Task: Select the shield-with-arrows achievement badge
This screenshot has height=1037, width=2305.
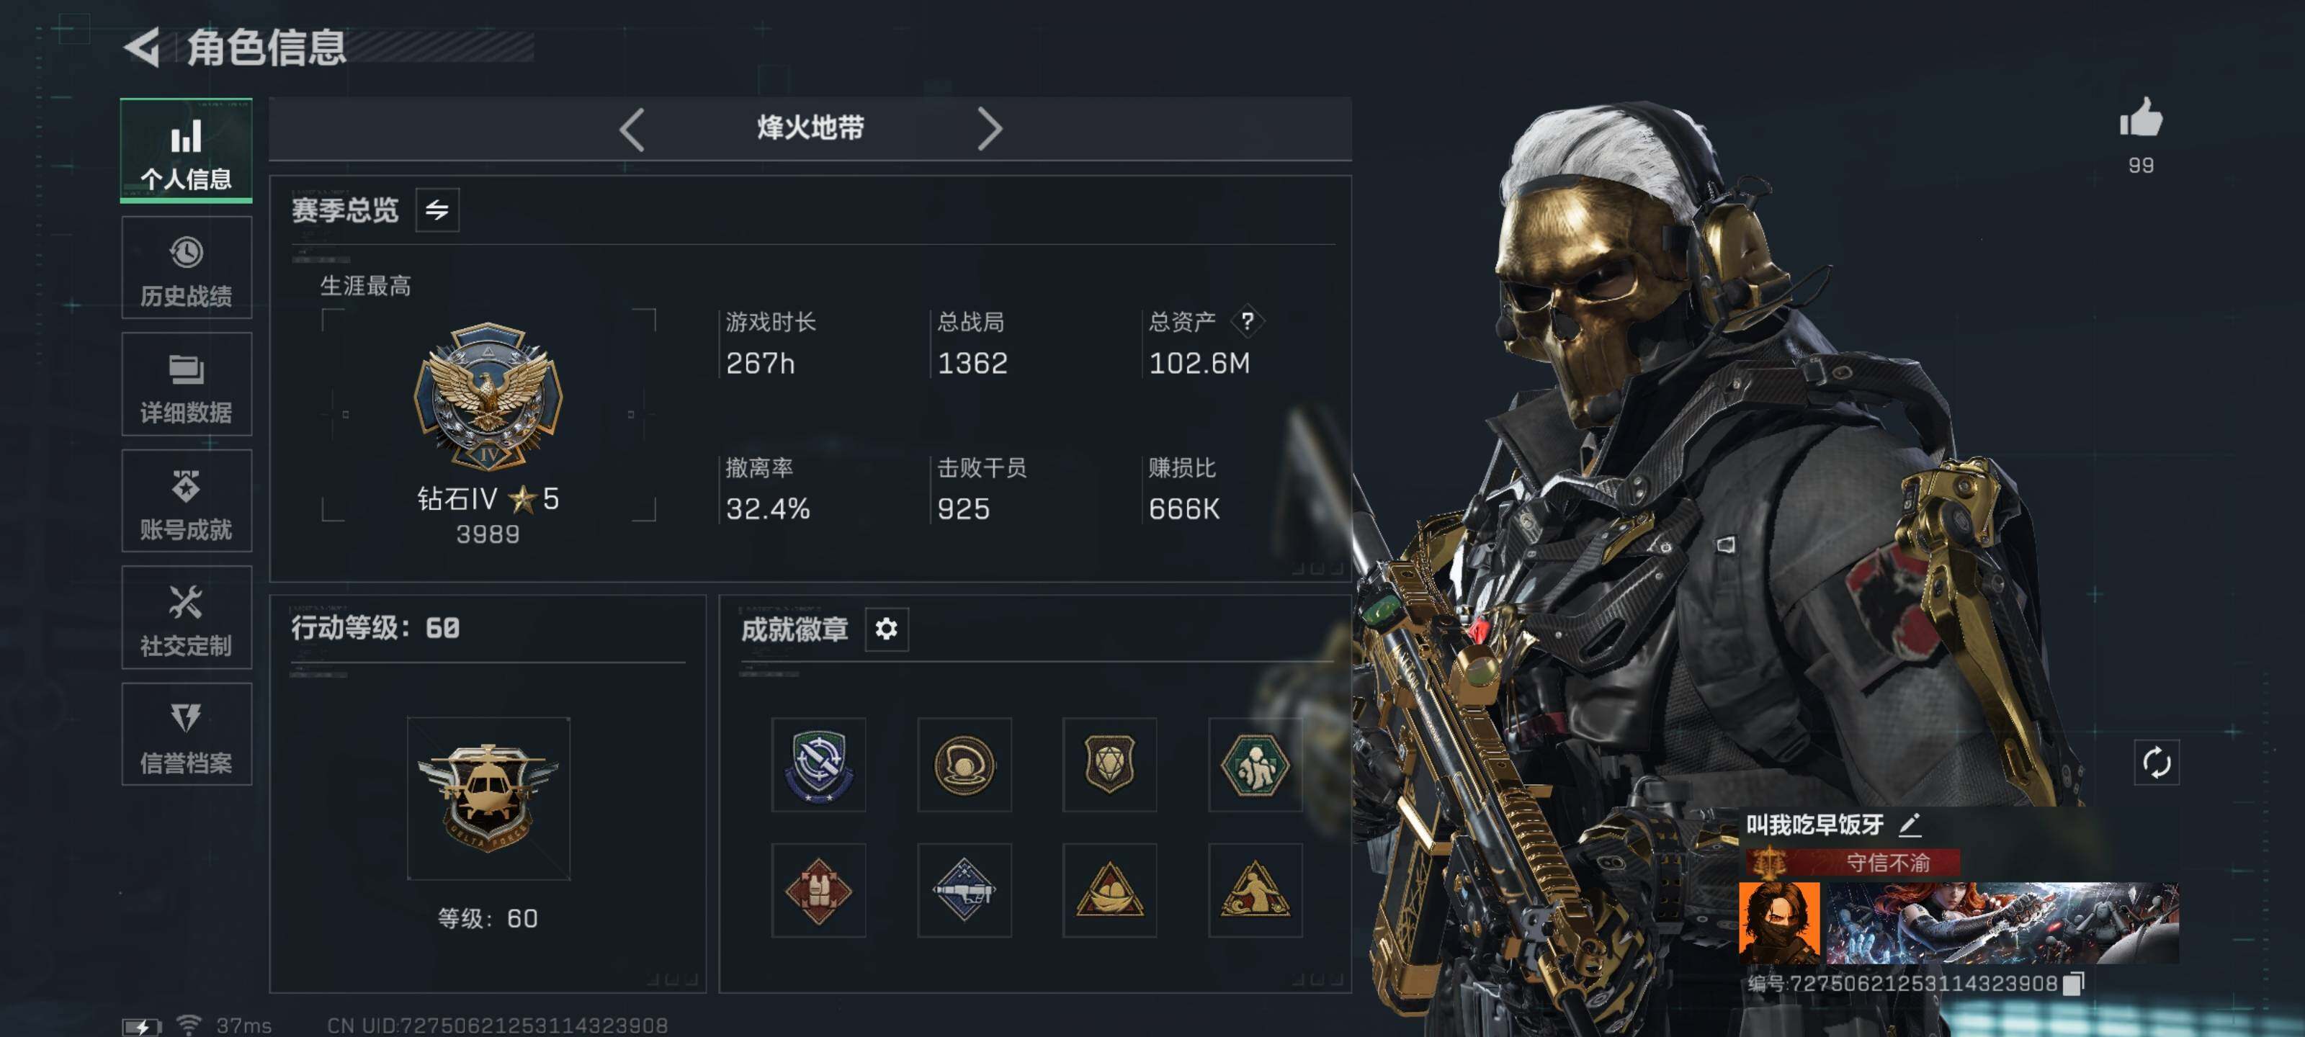Action: pyautogui.click(x=818, y=765)
